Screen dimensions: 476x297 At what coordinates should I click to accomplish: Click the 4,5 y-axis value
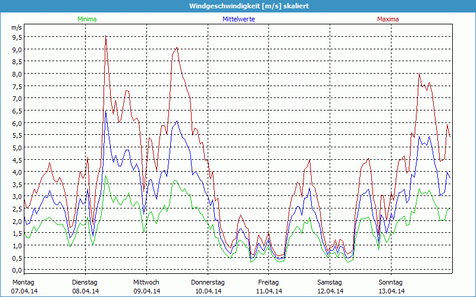point(17,160)
